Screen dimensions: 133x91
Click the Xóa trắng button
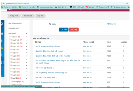(74, 29)
